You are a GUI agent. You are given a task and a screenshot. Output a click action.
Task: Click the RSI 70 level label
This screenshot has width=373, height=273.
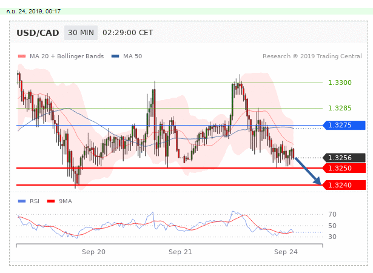(x=332, y=214)
